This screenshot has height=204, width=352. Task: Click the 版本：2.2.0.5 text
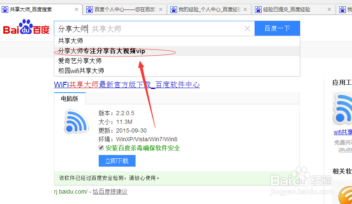point(116,113)
